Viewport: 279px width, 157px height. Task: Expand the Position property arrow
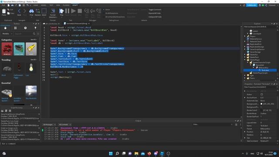point(245,132)
